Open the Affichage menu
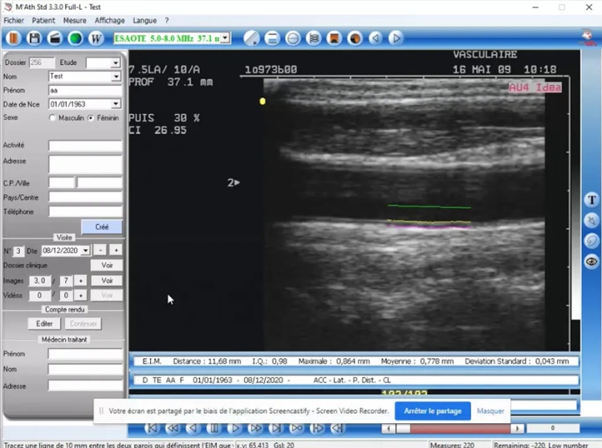The height and width of the screenshot is (448, 602). tap(110, 20)
